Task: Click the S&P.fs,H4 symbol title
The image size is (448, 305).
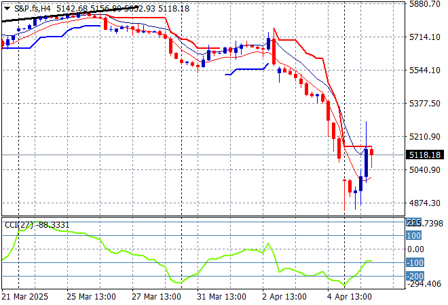Action: point(33,9)
